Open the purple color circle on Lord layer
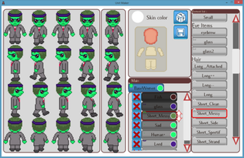The width and height of the screenshot is (244, 158). 173,144
